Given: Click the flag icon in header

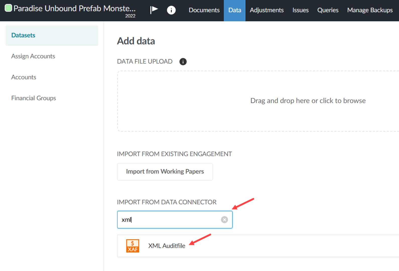Looking at the screenshot, I should (x=154, y=10).
